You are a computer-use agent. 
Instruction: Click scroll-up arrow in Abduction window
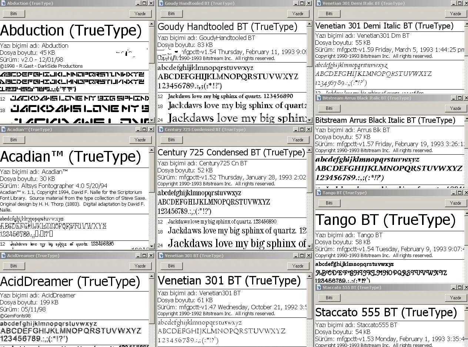[152, 24]
